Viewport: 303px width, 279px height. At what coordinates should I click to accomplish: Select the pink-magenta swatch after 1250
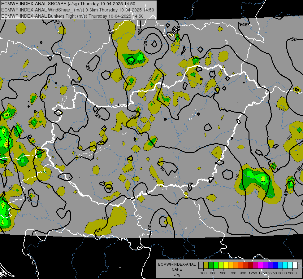click(255, 265)
